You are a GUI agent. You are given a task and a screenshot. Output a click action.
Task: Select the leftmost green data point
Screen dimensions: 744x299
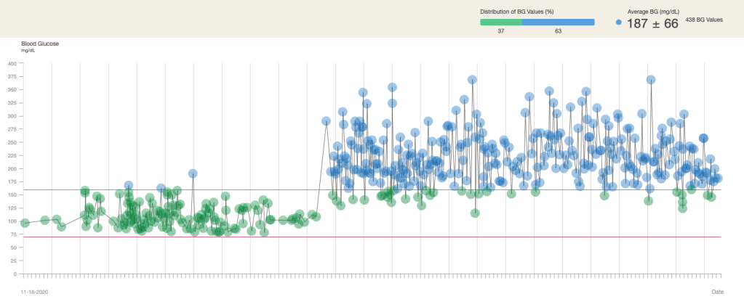[25, 223]
